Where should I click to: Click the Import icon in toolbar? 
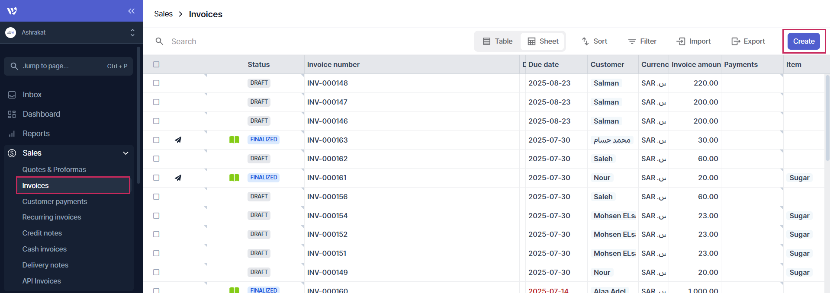point(681,41)
